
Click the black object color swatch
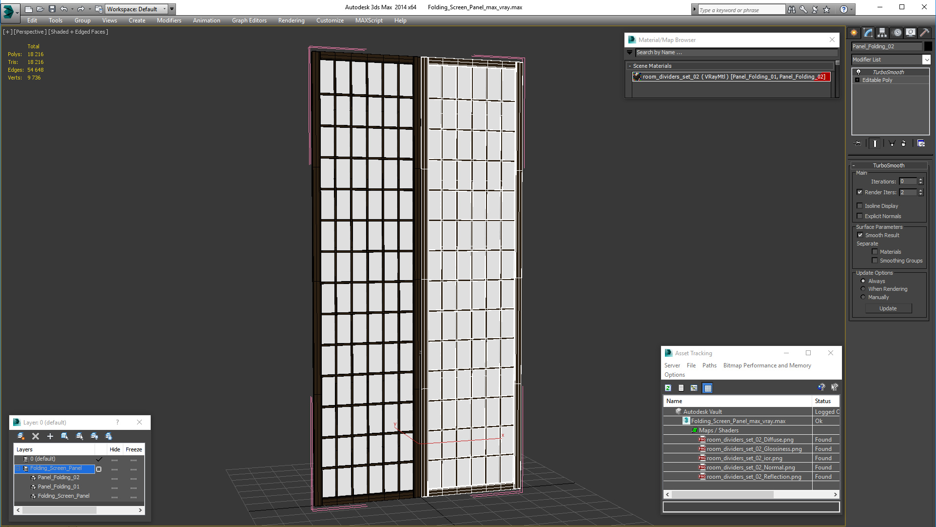928,46
